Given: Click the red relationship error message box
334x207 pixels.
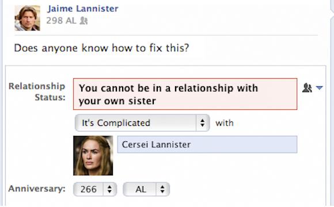Looking at the screenshot, I should tap(185, 94).
